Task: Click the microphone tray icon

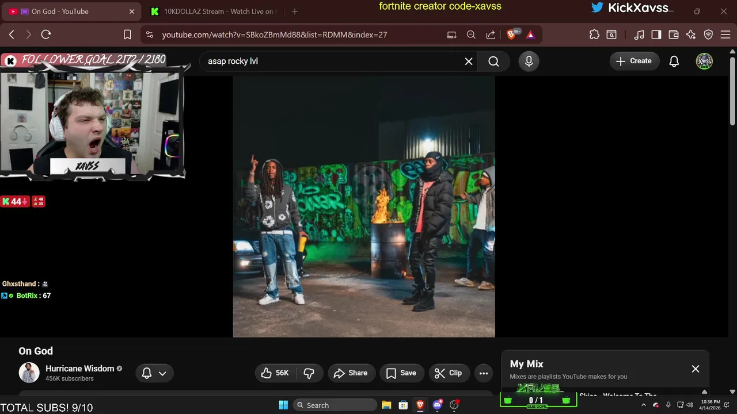Action: [x=668, y=405]
